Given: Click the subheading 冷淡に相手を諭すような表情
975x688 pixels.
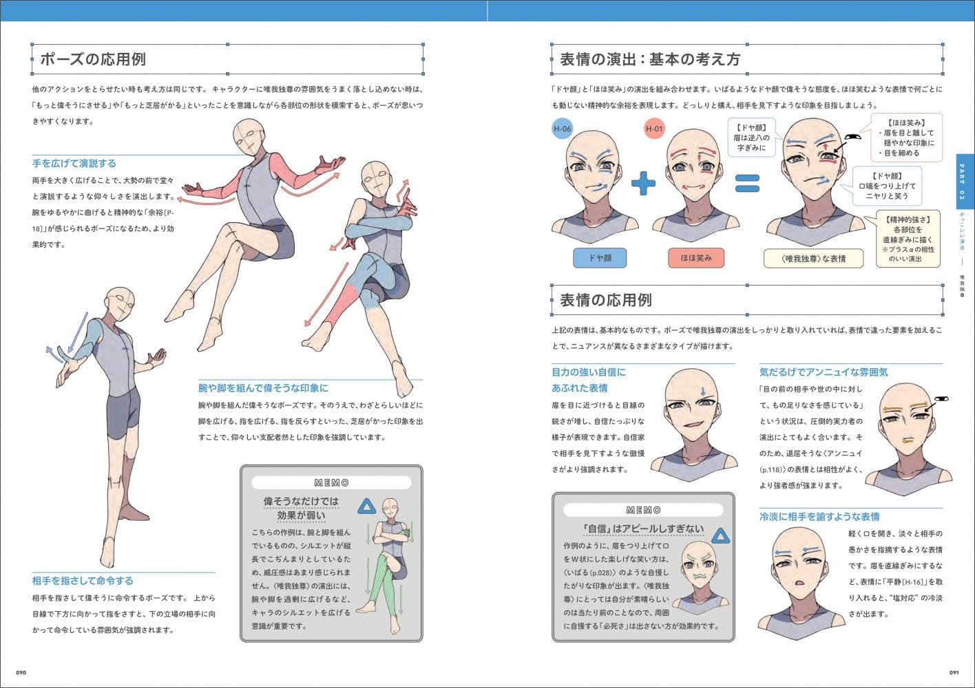Looking at the screenshot, I should click(819, 517).
